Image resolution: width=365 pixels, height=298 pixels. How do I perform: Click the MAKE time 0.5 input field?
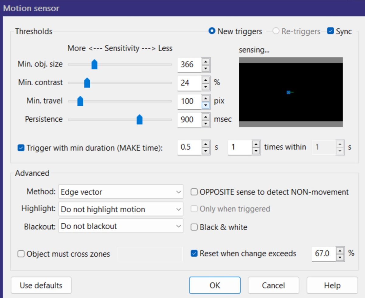[x=190, y=147]
